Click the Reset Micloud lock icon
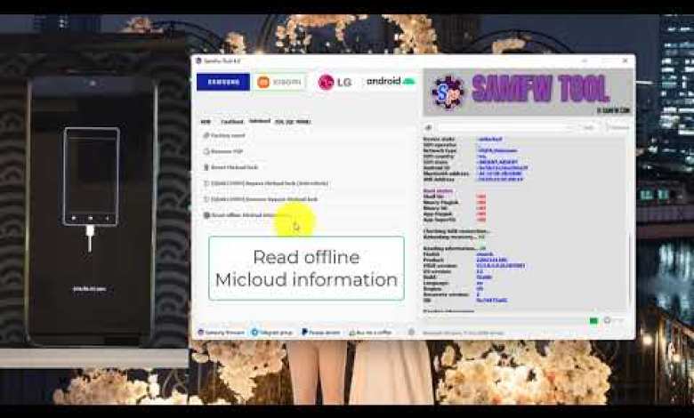The width and height of the screenshot is (694, 418). (x=206, y=167)
